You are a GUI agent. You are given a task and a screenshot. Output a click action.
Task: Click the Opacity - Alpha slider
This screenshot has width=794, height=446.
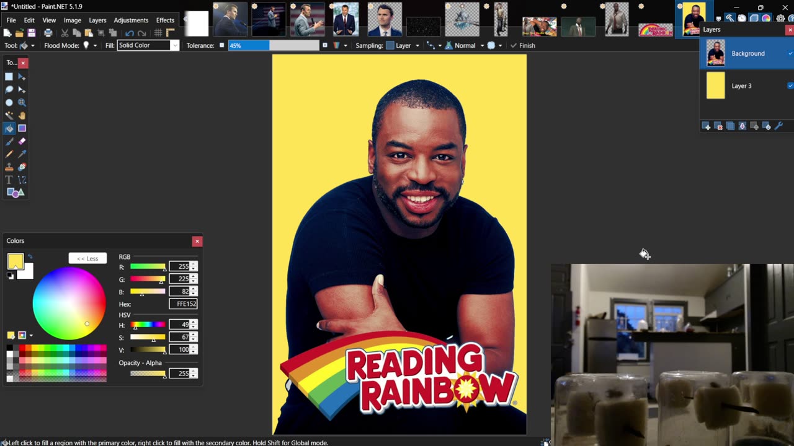(x=148, y=374)
